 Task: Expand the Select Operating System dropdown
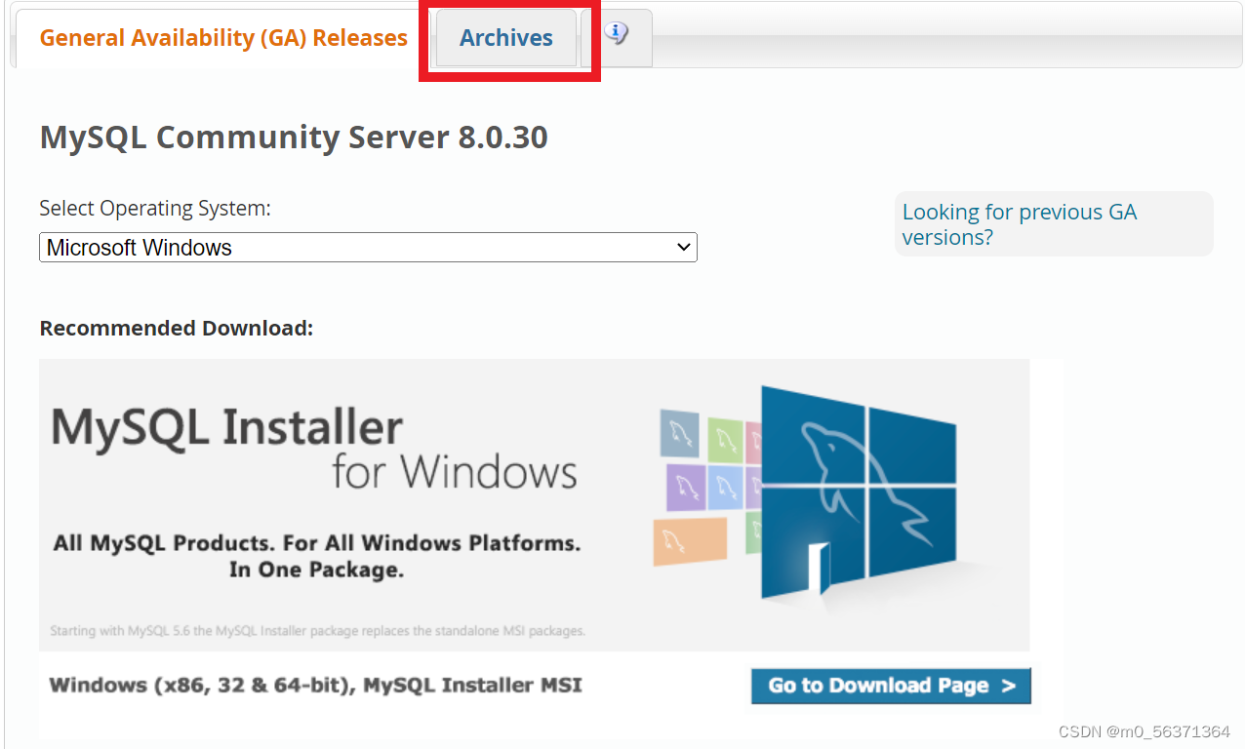coord(368,247)
